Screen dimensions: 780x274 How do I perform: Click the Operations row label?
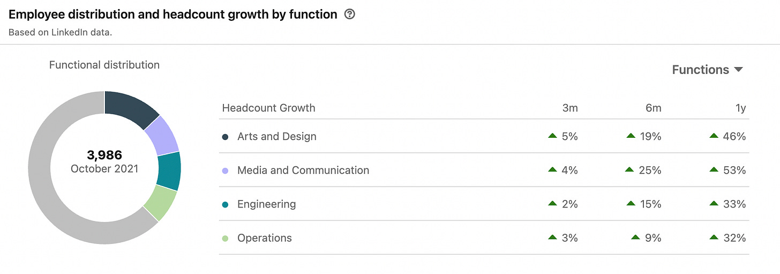264,238
